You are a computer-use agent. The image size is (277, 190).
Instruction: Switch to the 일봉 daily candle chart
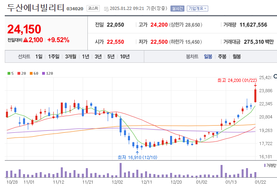click(208, 56)
